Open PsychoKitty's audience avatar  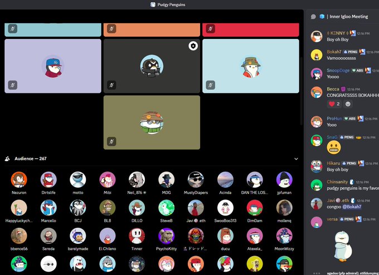tap(166, 236)
